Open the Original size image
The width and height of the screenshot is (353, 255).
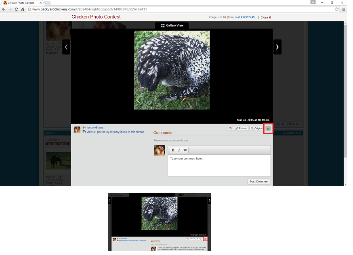point(256,129)
